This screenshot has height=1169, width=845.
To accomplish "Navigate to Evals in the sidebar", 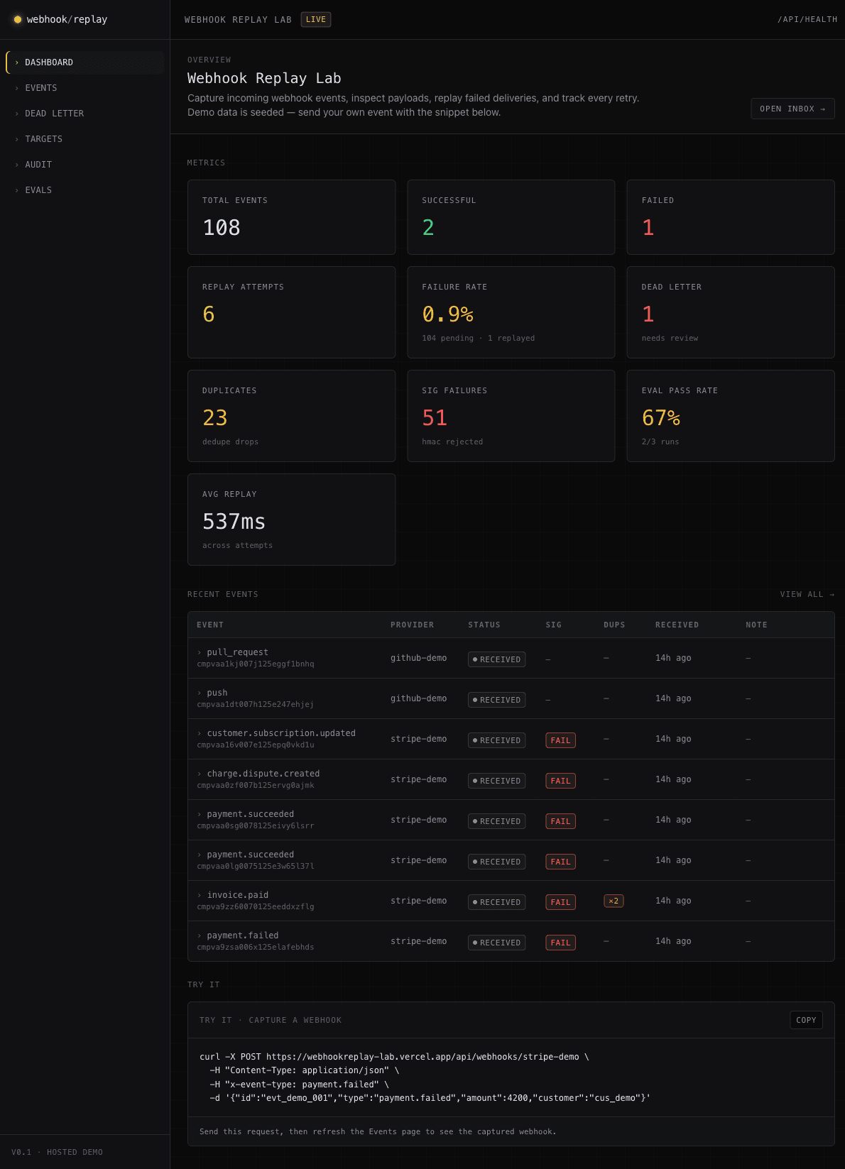I will pos(85,190).
